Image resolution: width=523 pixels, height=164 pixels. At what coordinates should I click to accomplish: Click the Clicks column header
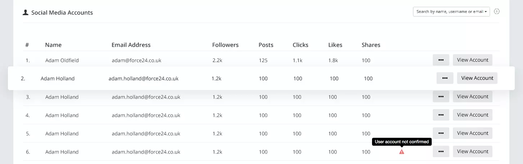pos(301,45)
